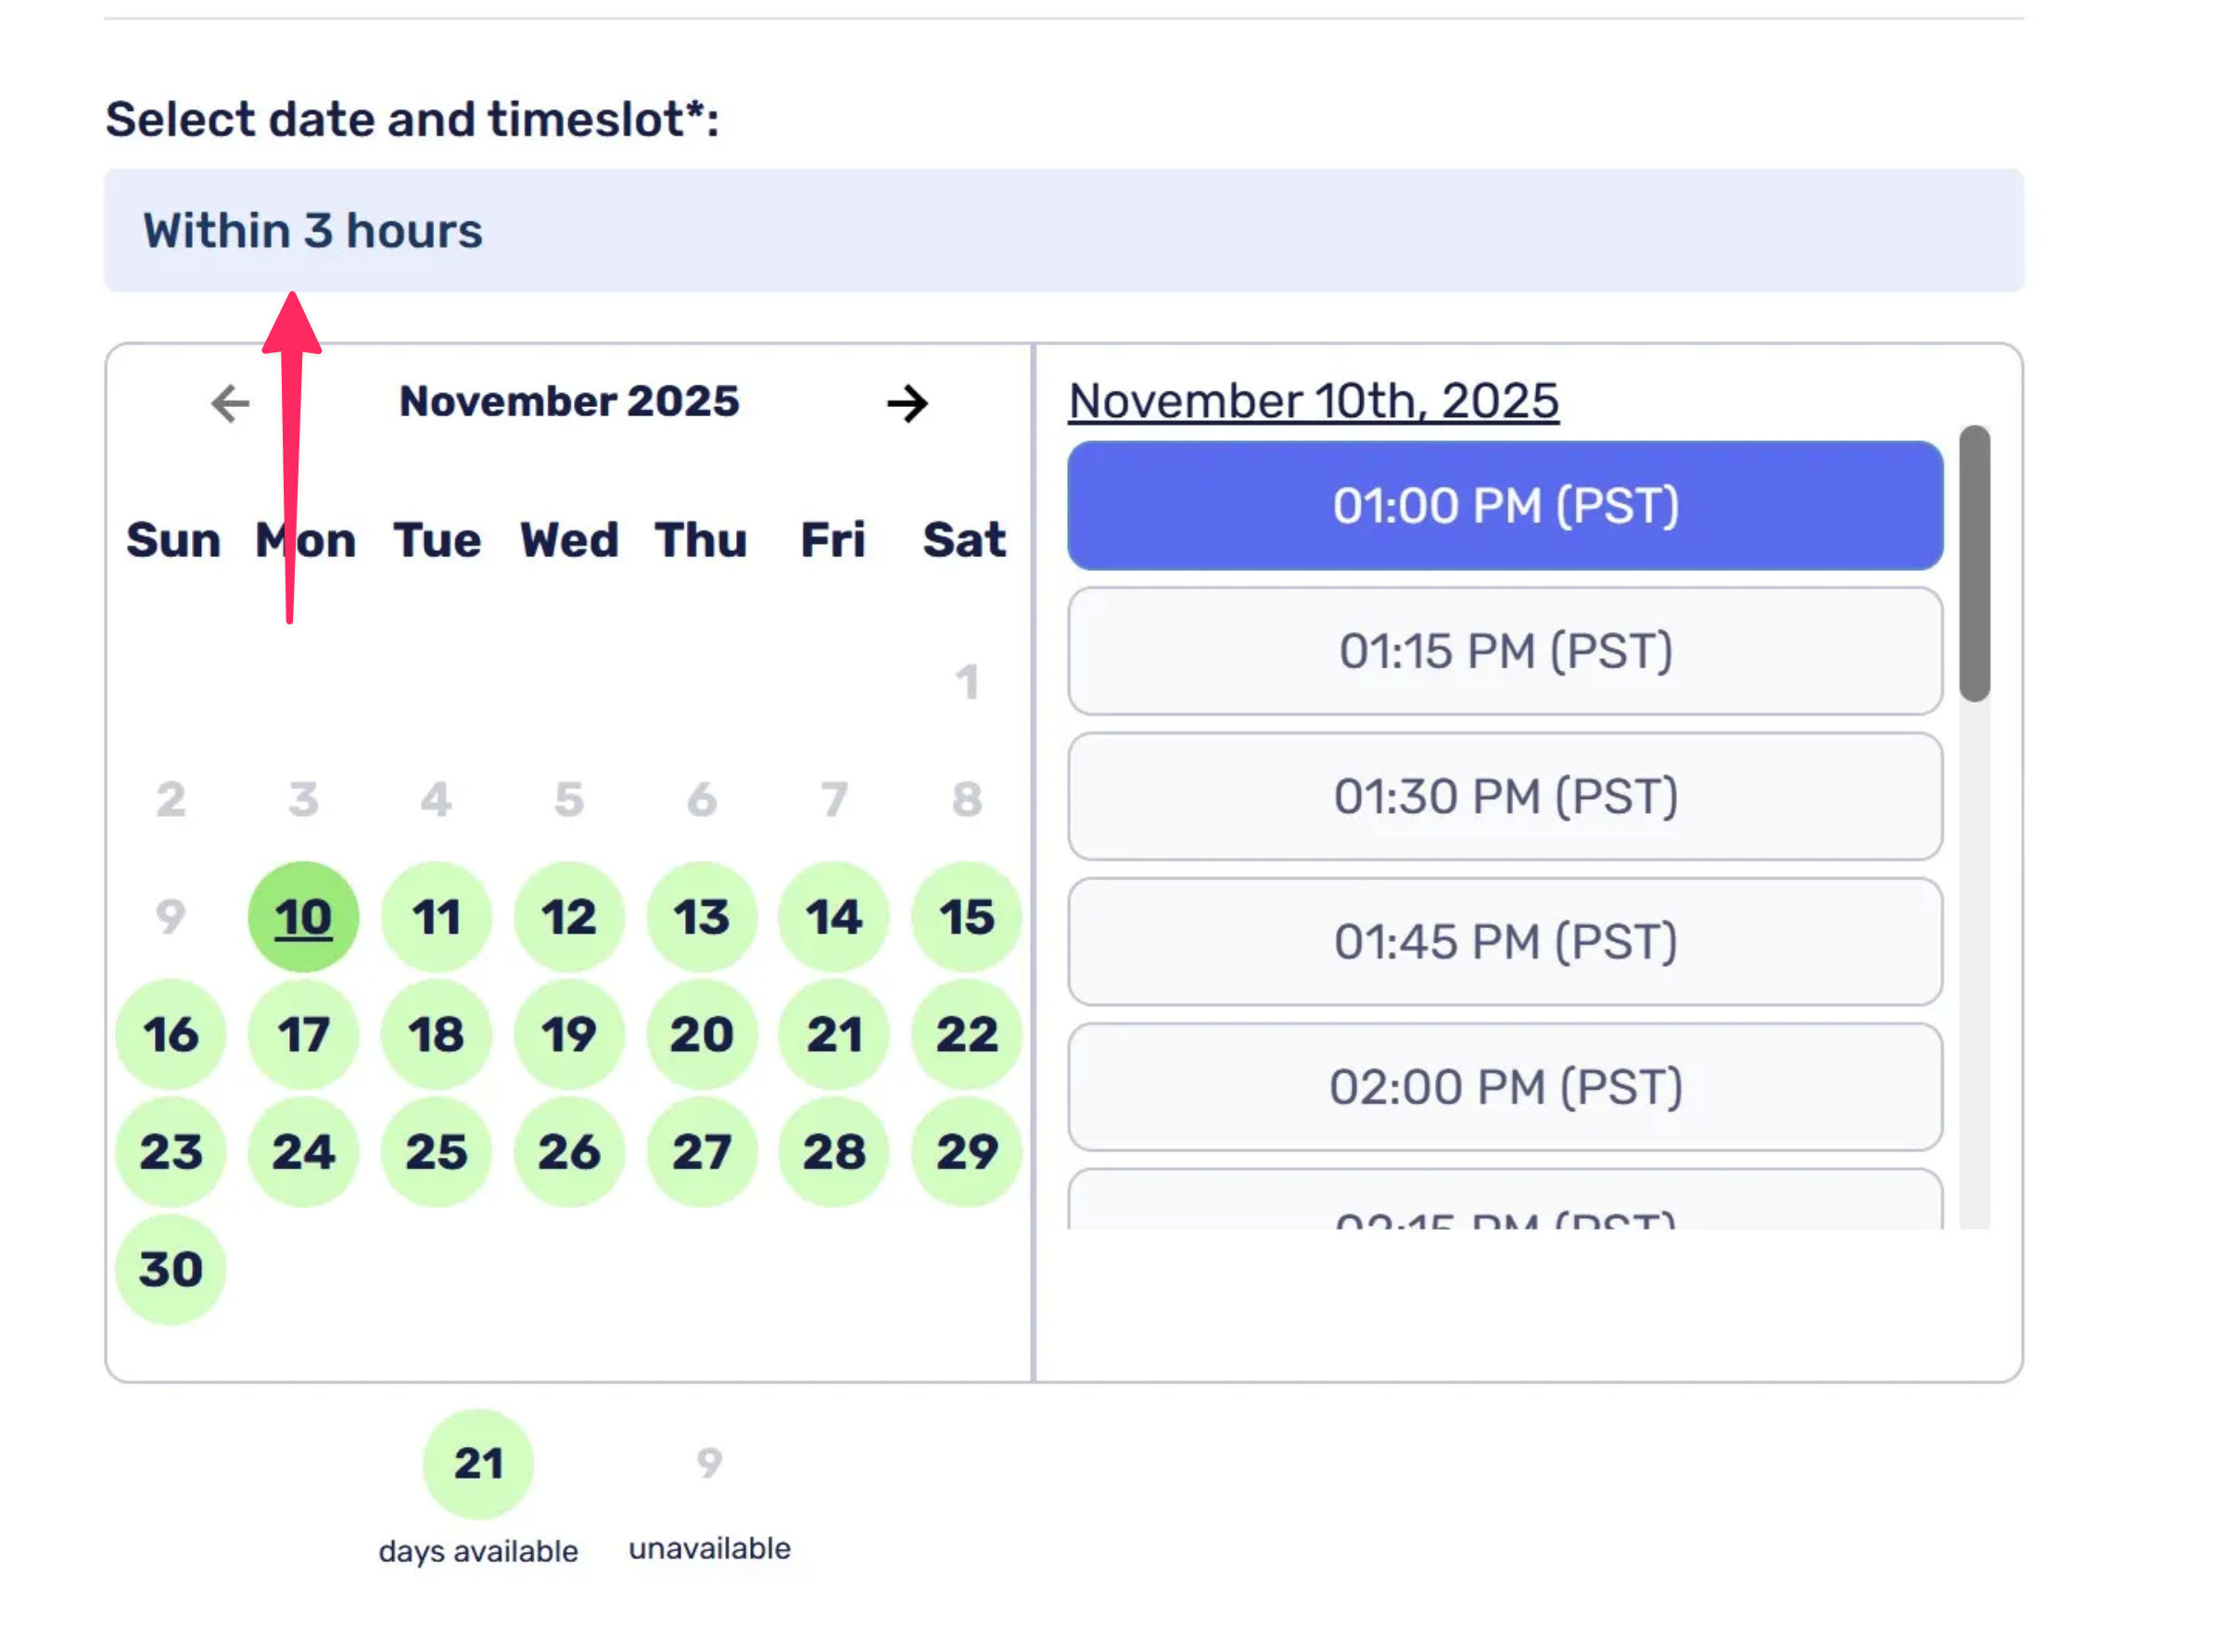Select November 22 in the date grid

965,1034
